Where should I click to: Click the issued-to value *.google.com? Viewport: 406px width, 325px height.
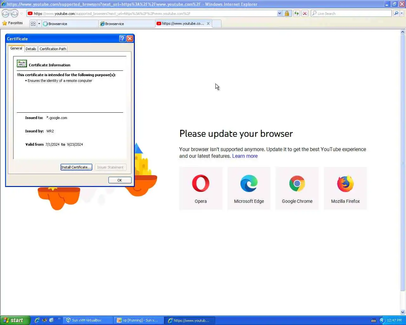coord(57,118)
